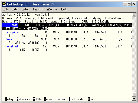Open the Help menu
138x103 pixels.
[x=64, y=9]
